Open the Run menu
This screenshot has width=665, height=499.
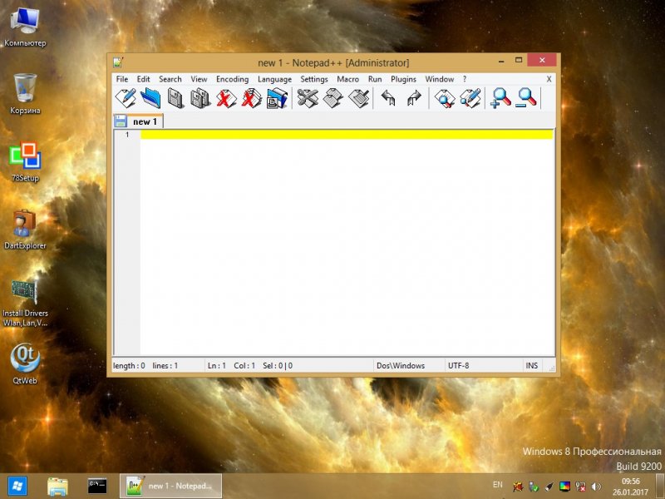[375, 79]
